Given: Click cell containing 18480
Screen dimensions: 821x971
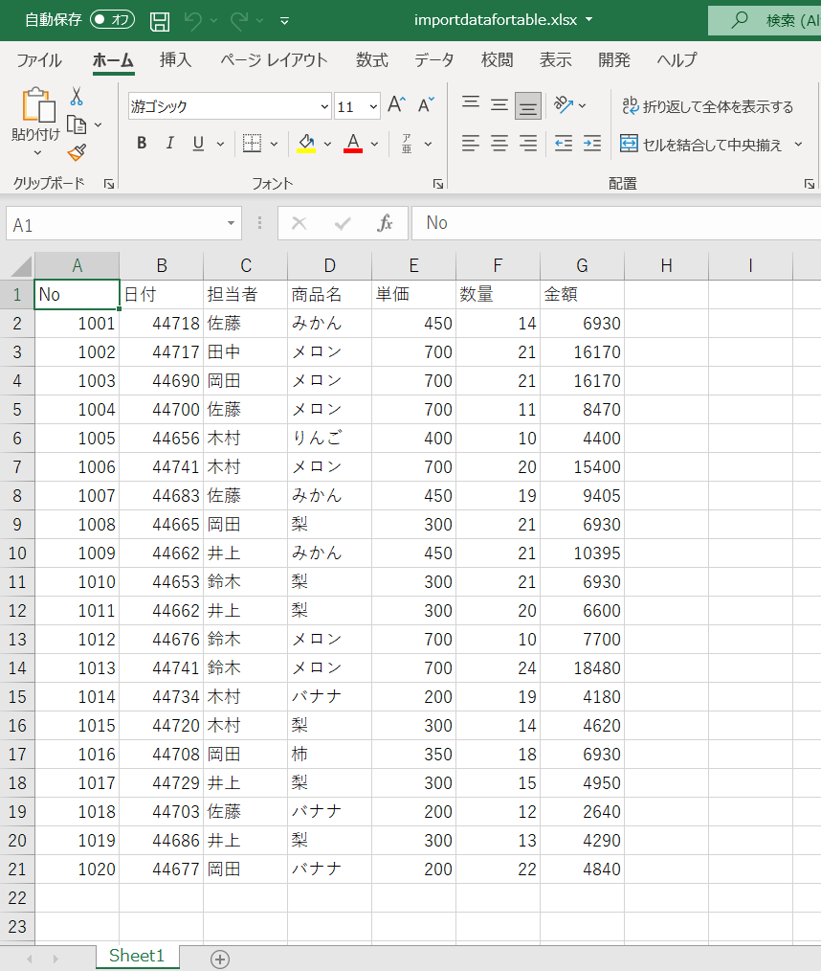Looking at the screenshot, I should 582,668.
